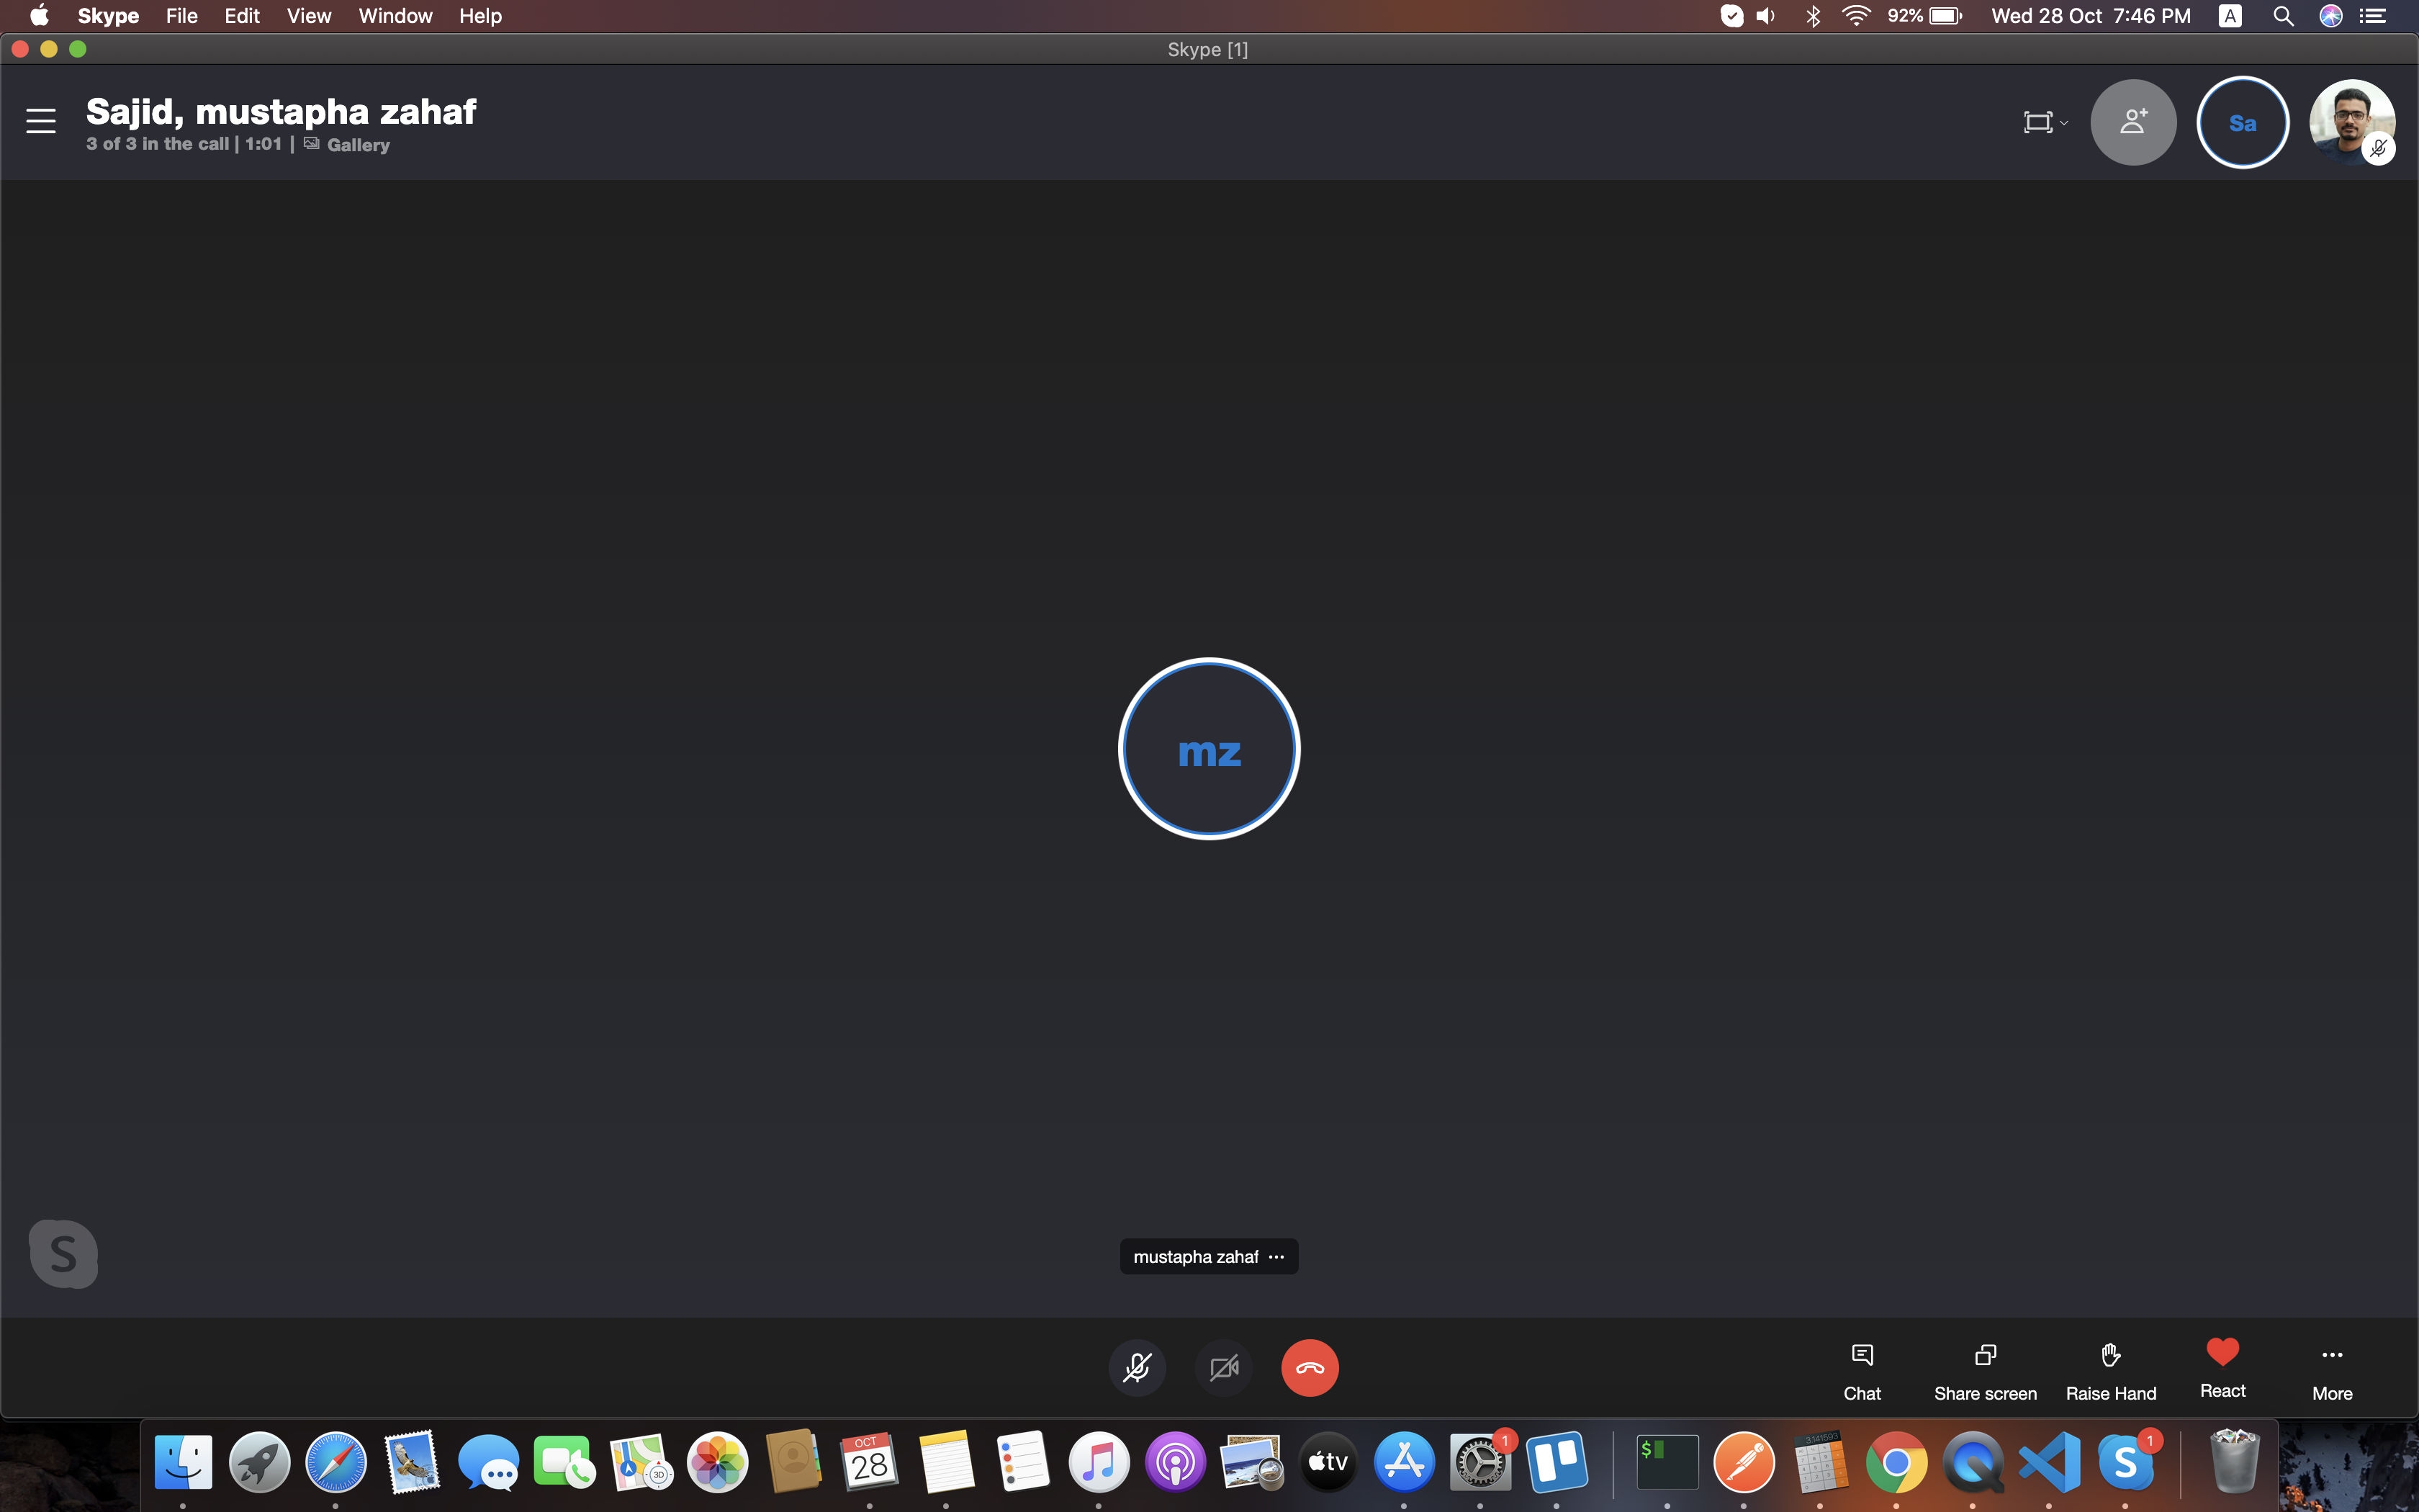Open QuickTime Player from the Dock
The height and width of the screenshot is (1512, 2419).
(1973, 1462)
